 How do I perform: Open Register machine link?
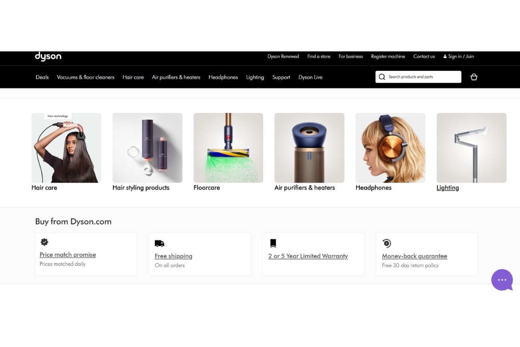388,56
